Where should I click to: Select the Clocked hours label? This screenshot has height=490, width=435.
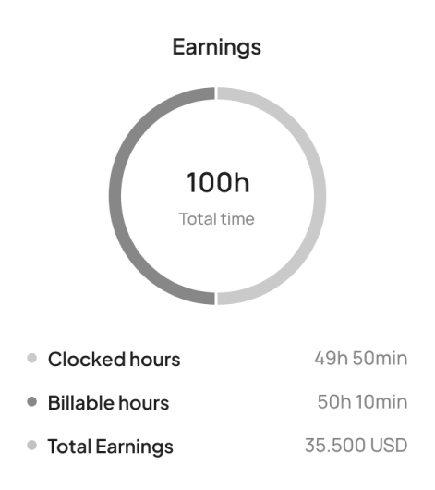click(x=114, y=359)
